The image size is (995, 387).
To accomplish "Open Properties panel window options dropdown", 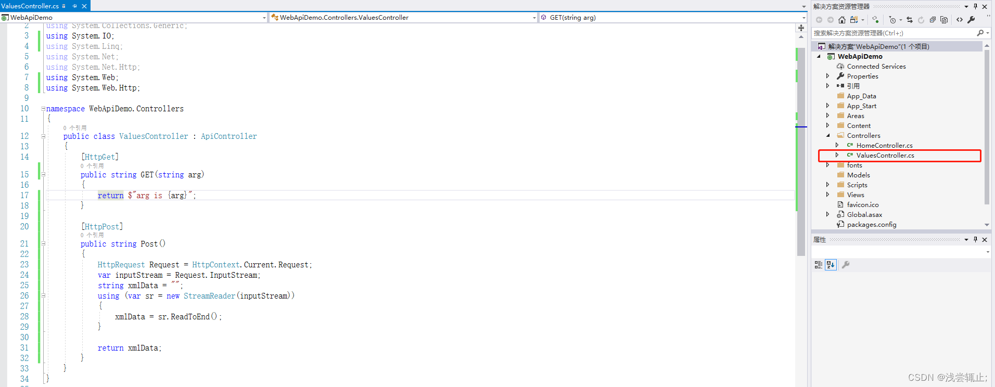I will (x=966, y=240).
